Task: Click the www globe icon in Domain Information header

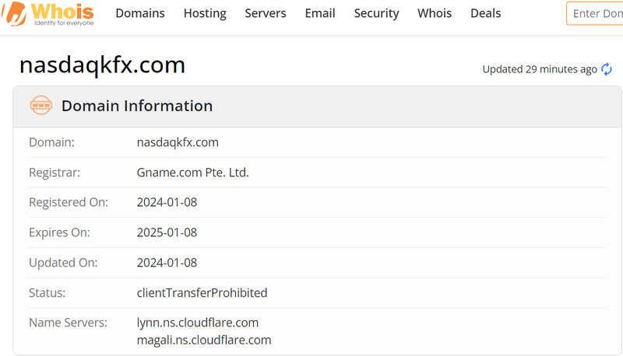Action: point(41,106)
